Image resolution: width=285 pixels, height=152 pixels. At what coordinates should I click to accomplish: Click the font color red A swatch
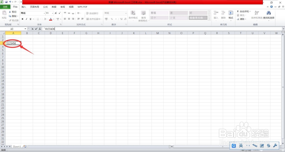[x=50, y=19]
